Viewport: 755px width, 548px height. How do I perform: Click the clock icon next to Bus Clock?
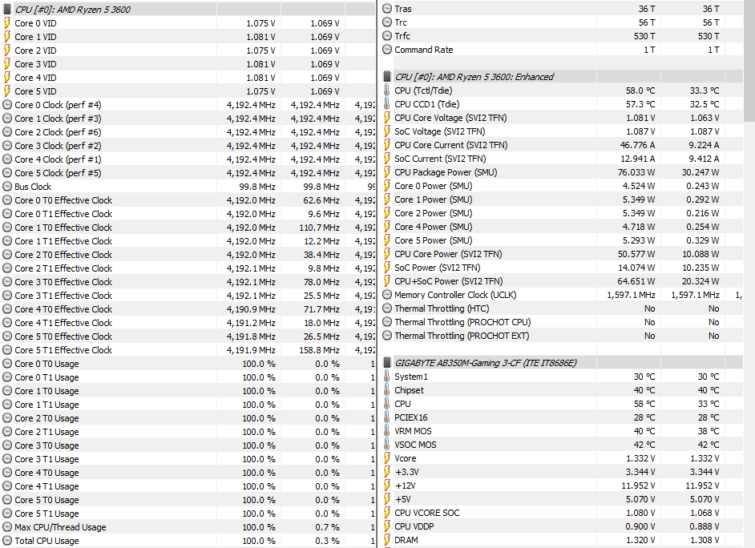pyautogui.click(x=7, y=187)
